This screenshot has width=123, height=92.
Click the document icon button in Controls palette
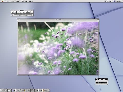point(15,13)
